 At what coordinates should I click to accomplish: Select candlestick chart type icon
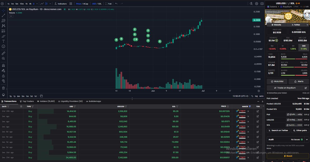[47, 4]
